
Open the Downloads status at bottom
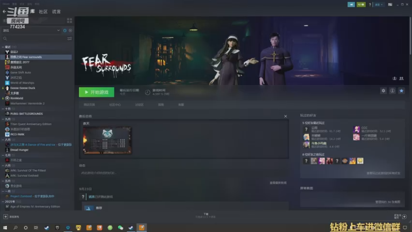point(205,216)
